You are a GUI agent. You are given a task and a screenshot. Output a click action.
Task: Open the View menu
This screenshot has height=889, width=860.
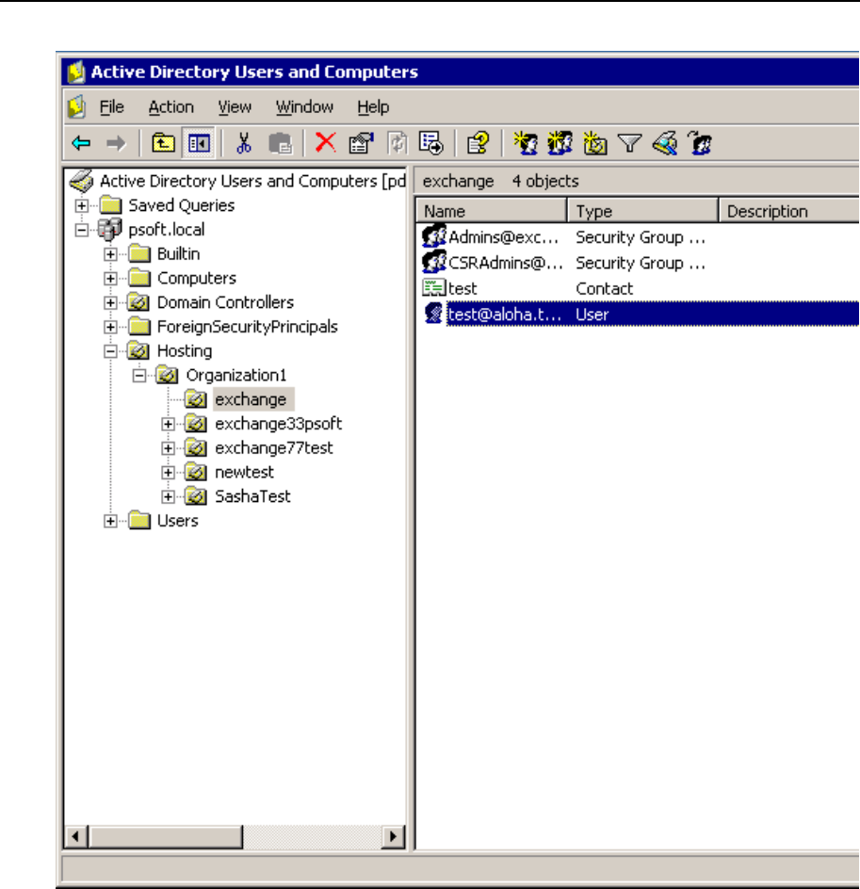(235, 107)
